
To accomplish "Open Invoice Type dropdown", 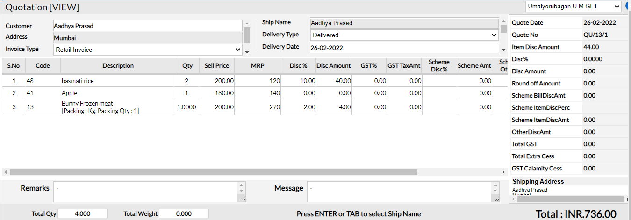I will (x=148, y=50).
